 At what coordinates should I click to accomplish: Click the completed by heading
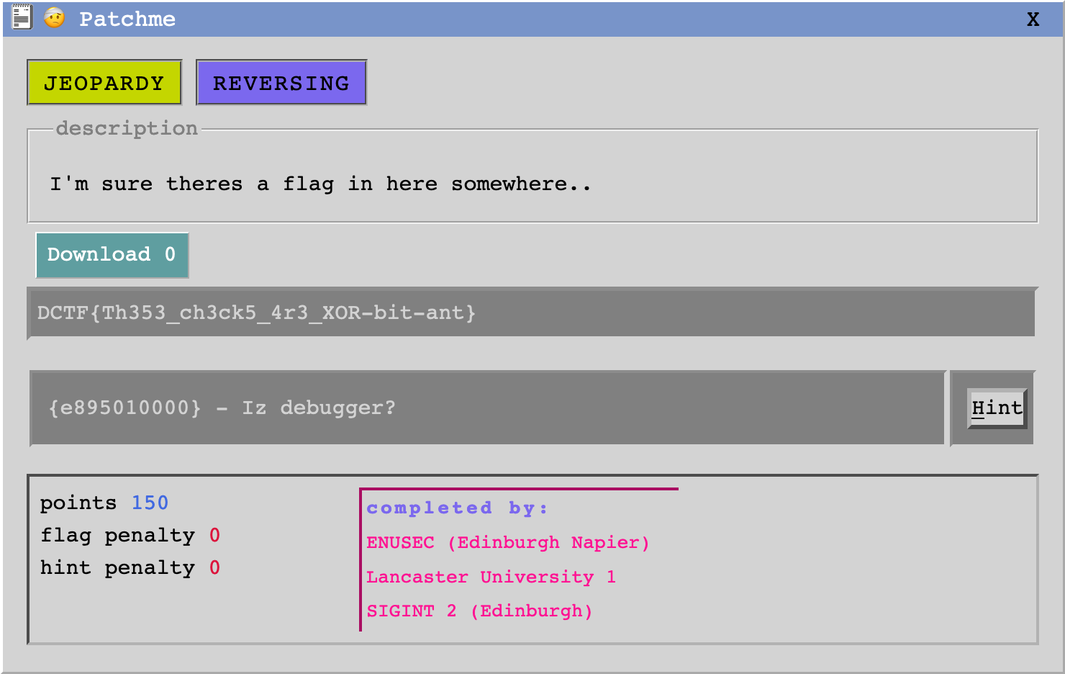(x=458, y=507)
